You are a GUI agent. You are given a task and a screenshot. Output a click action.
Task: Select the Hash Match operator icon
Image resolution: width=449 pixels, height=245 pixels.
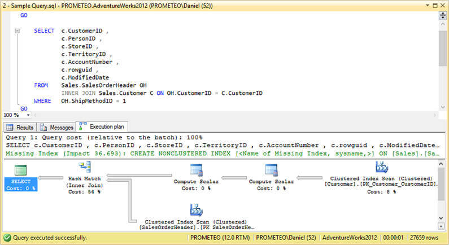(x=86, y=167)
